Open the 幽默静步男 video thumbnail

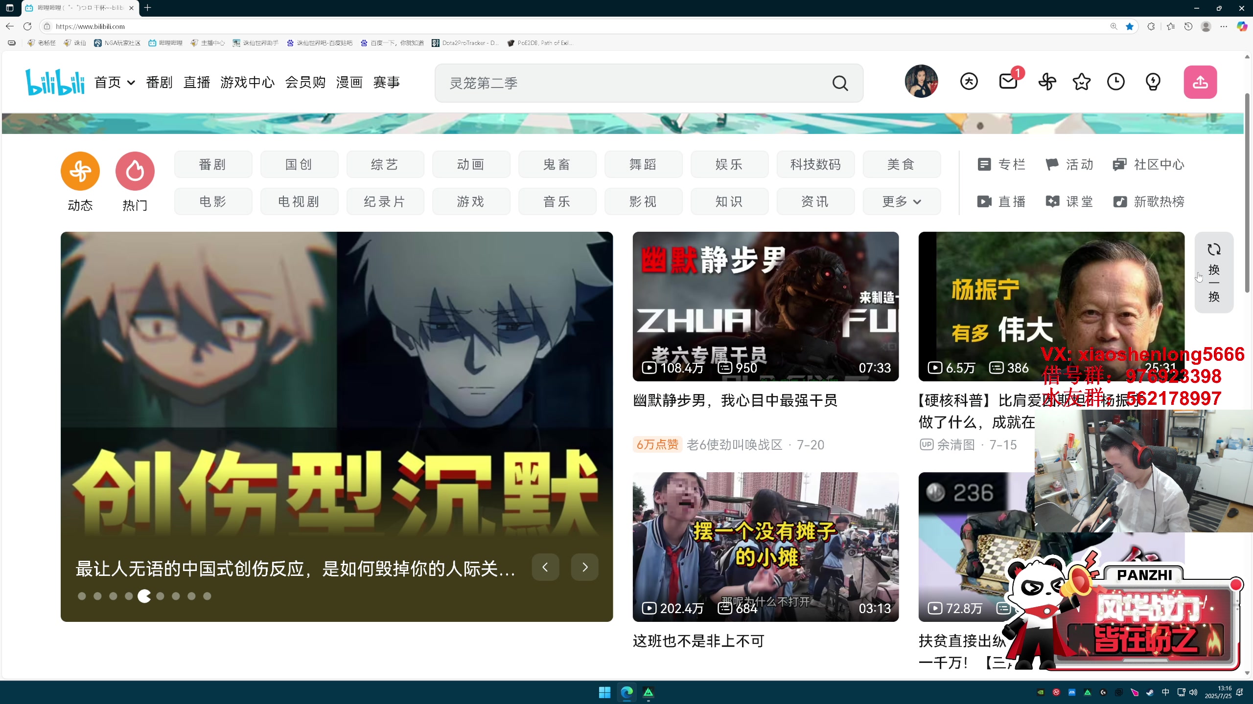pos(766,307)
